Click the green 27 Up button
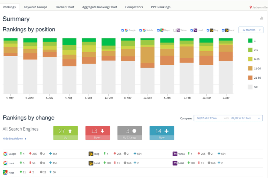Image resolution: width=268 pixels, height=178 pixels. 66,133
